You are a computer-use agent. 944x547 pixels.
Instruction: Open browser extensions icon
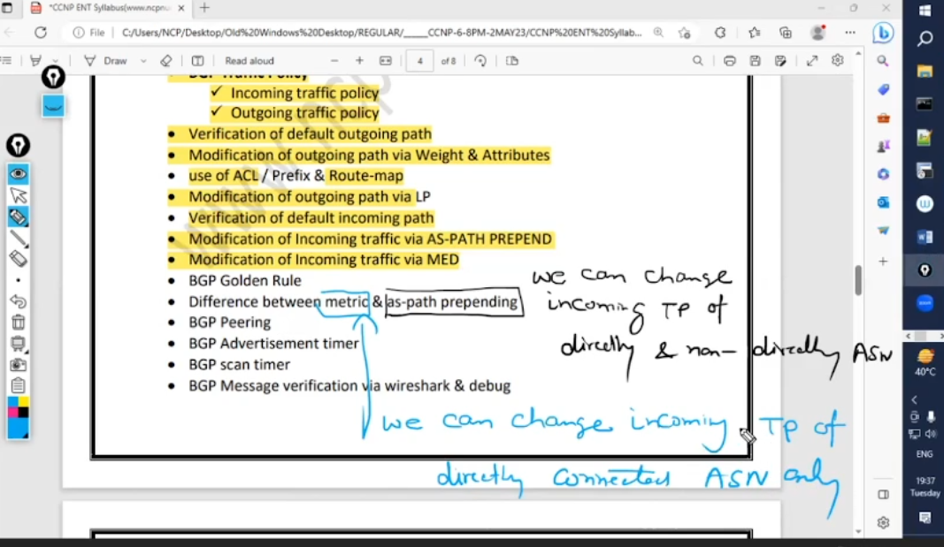[x=720, y=33]
